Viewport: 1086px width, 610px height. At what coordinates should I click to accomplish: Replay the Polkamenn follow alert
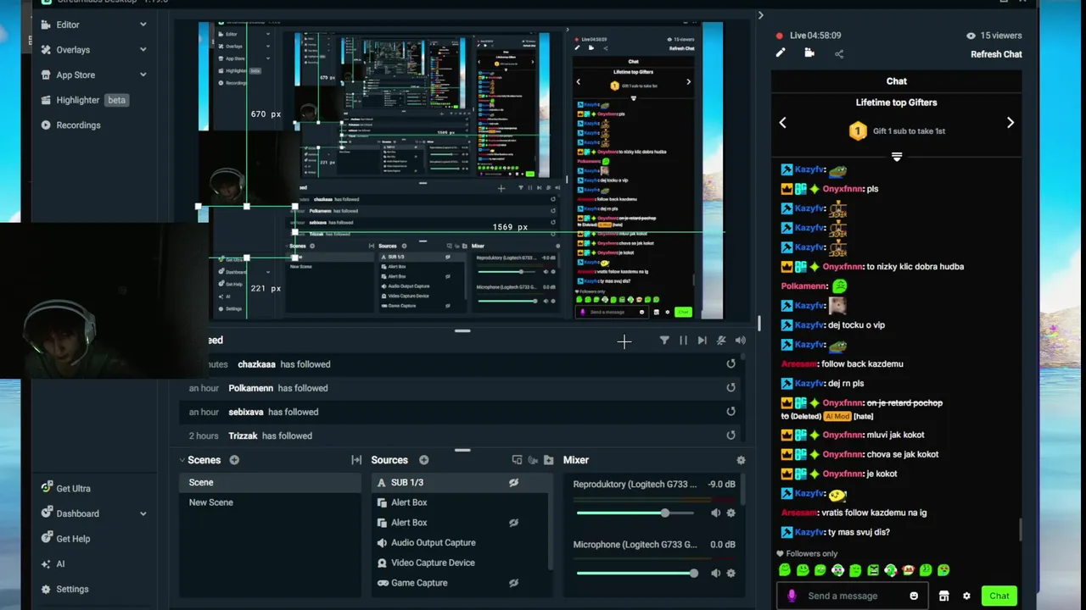pos(731,387)
